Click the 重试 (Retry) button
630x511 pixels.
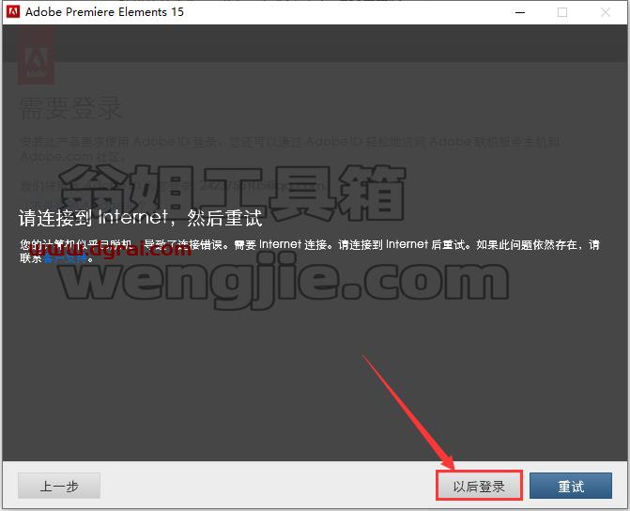[571, 486]
